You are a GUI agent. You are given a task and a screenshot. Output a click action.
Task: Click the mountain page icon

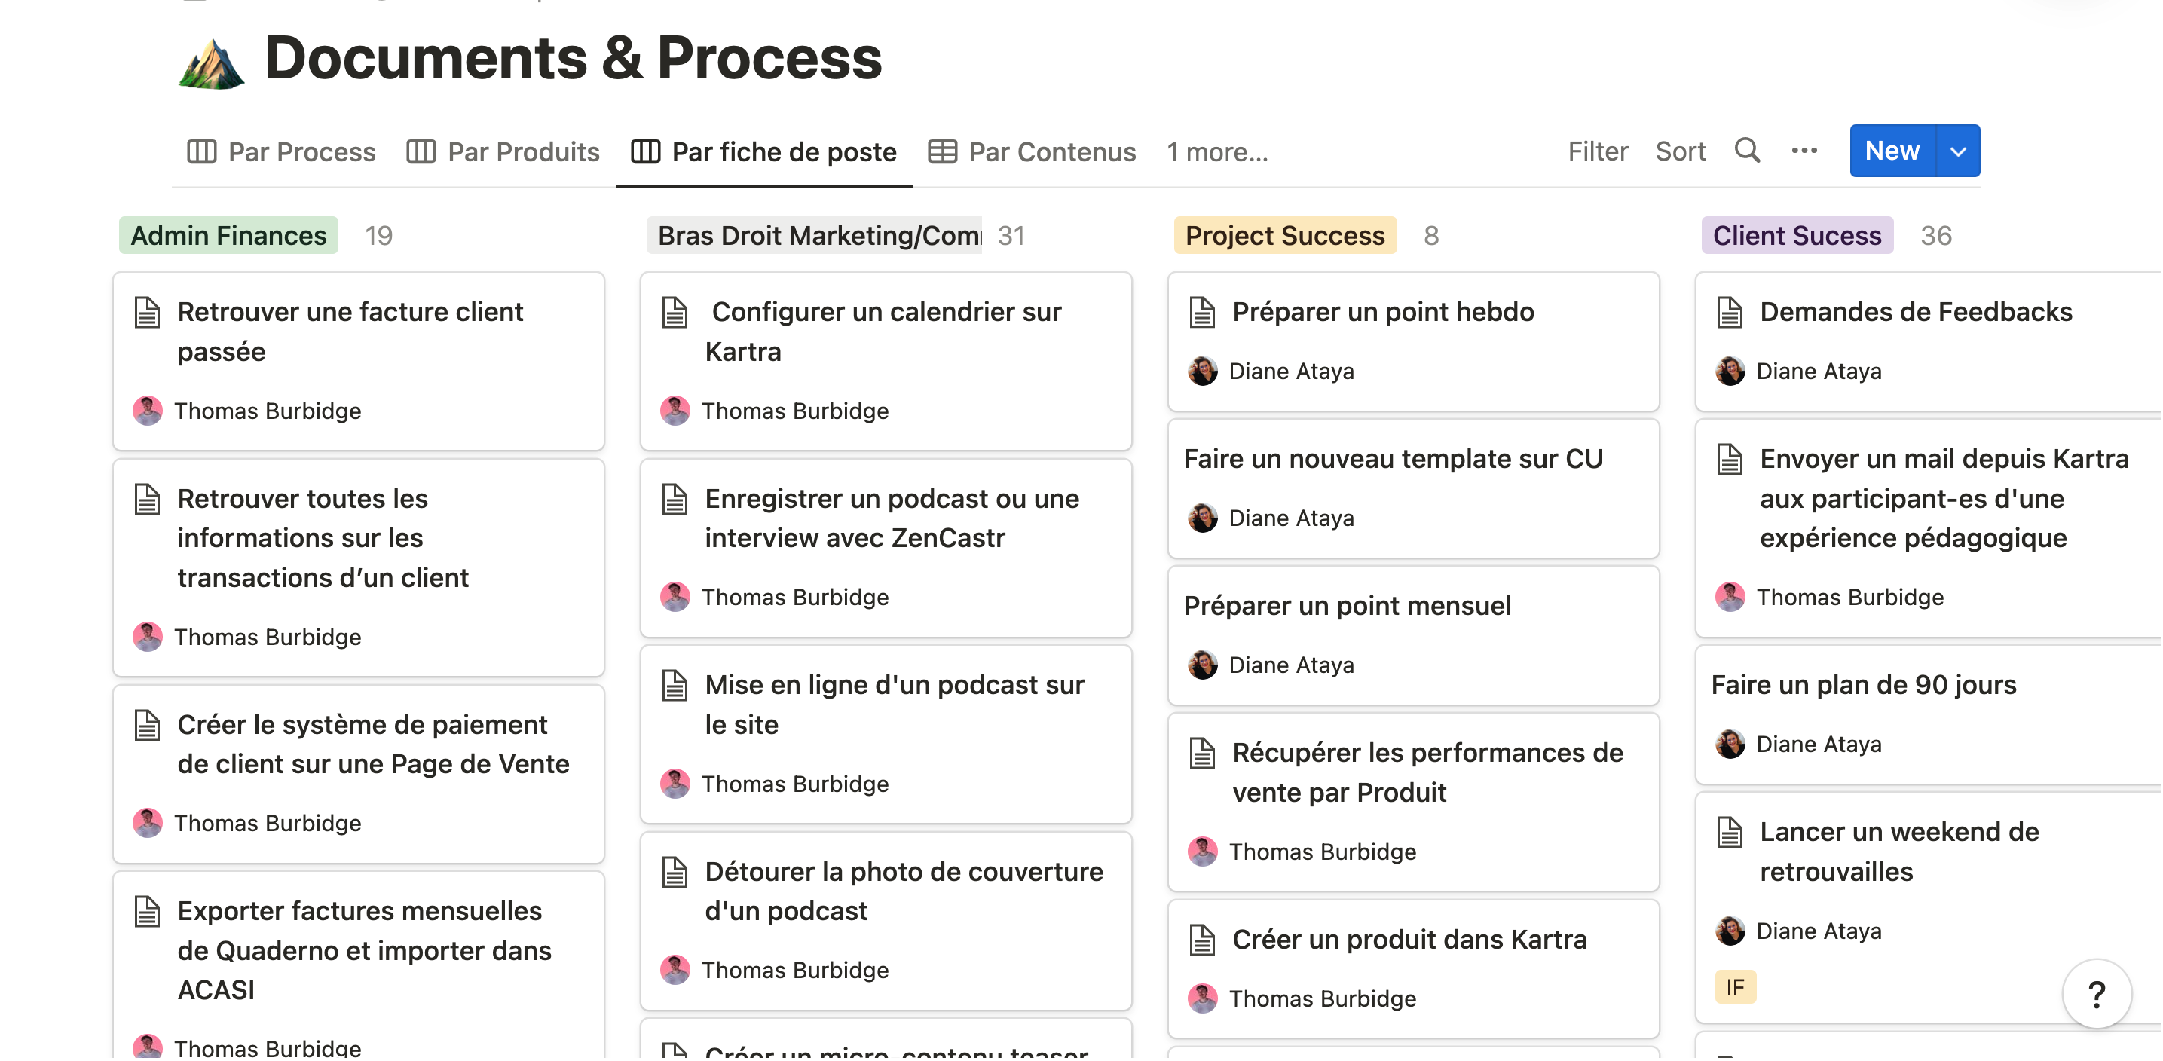(x=212, y=63)
